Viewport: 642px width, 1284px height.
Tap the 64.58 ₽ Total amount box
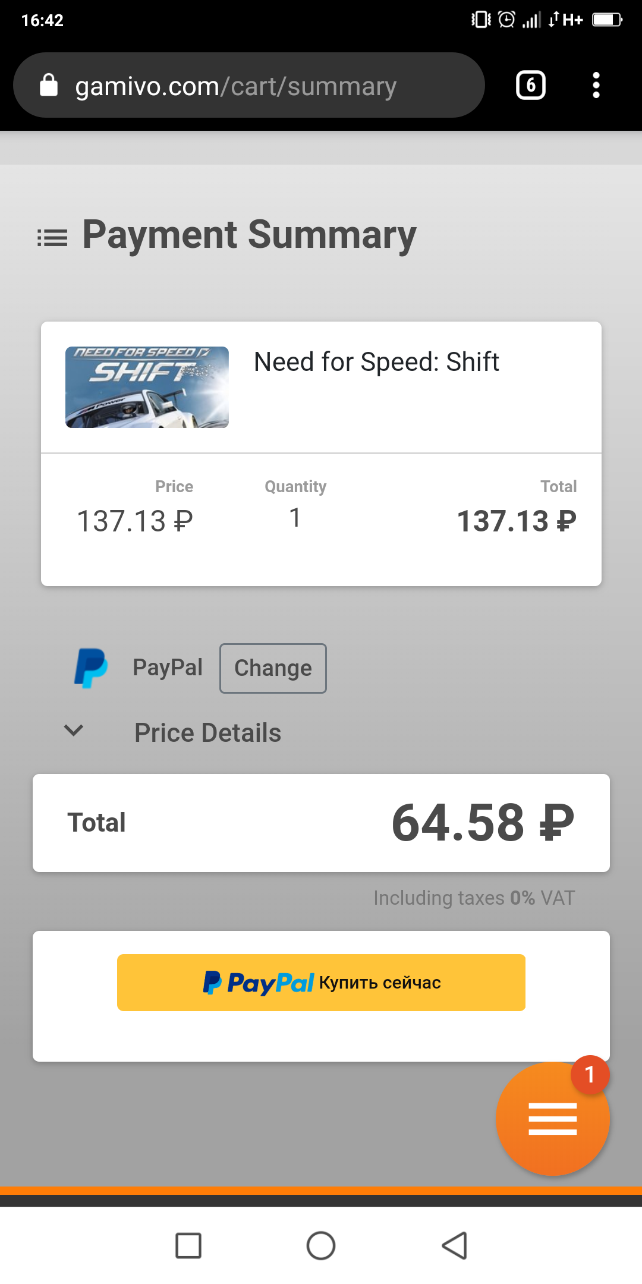(321, 823)
